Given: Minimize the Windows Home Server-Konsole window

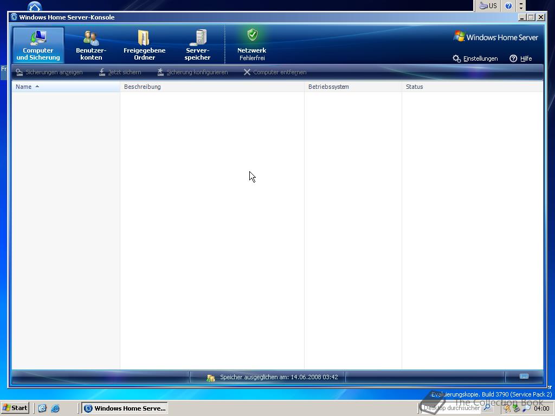Looking at the screenshot, I should 522,17.
